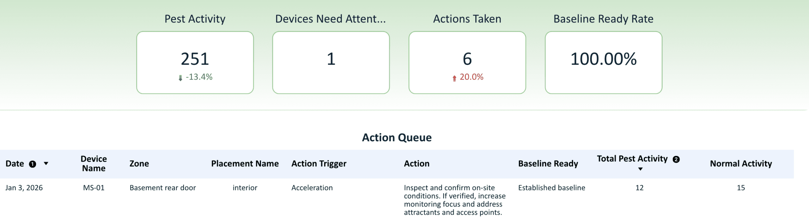Click the Pest Activity KPI card showing 251
The width and height of the screenshot is (809, 221).
click(195, 62)
